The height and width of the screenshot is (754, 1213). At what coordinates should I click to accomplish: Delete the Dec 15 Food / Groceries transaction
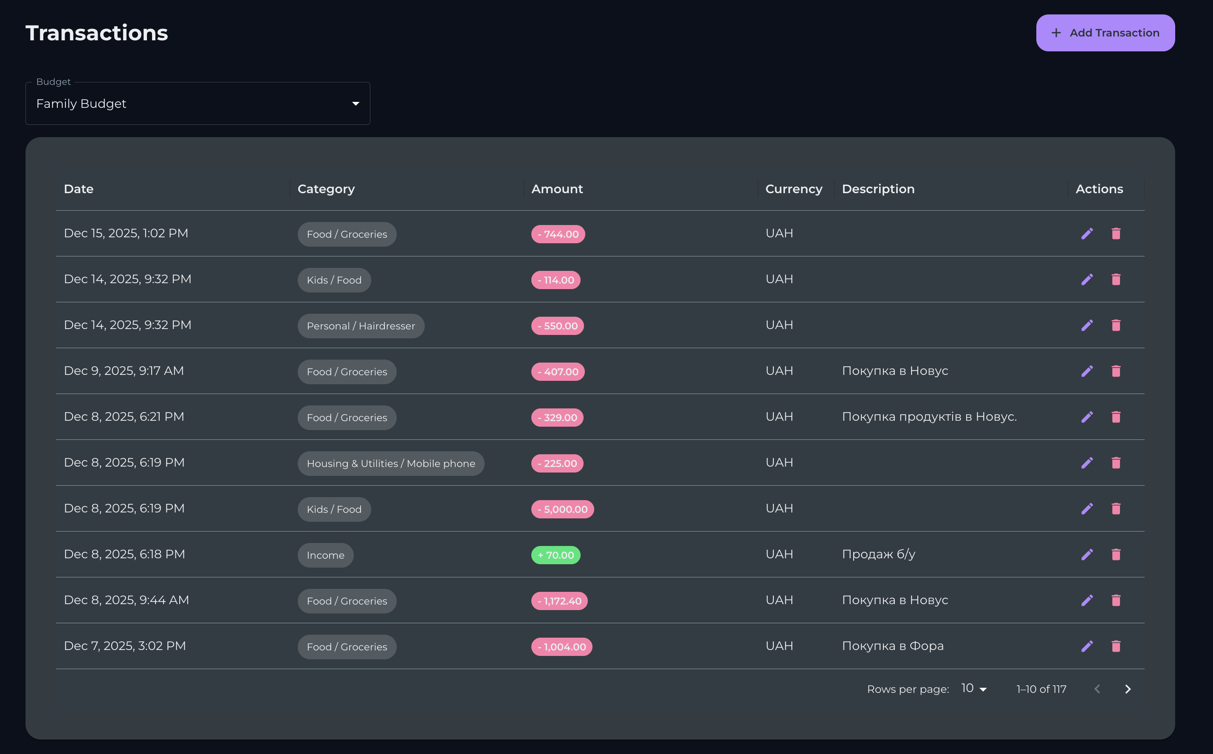1116,234
